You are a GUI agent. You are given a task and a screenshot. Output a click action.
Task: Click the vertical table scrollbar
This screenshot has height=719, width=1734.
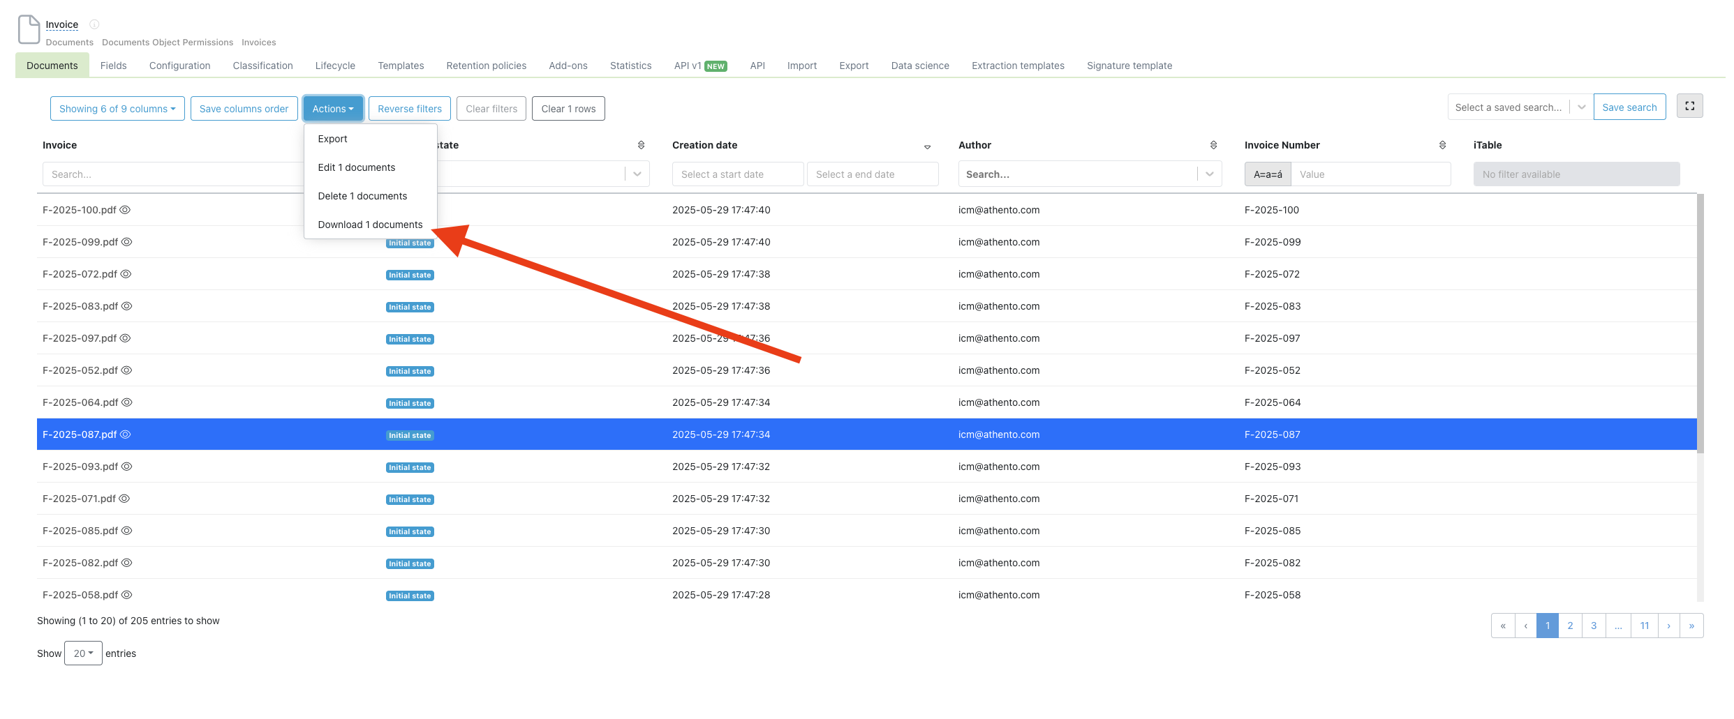coord(1700,321)
